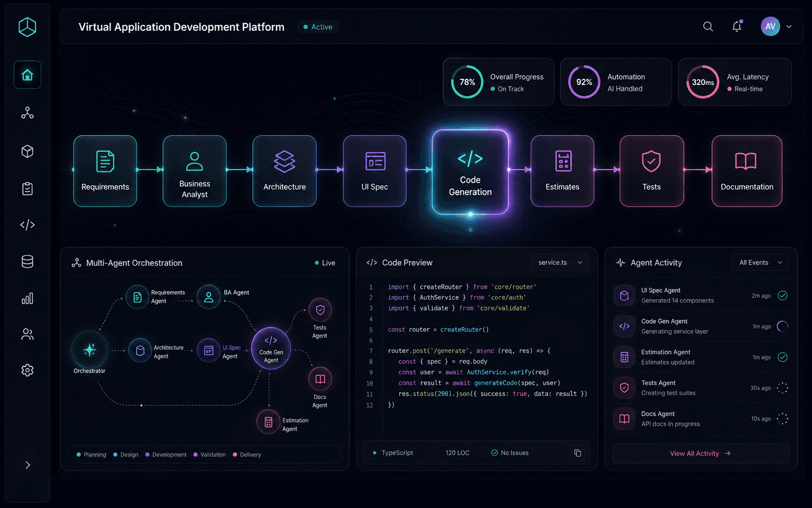Open the settings gear sidebar icon
The width and height of the screenshot is (812, 508).
pyautogui.click(x=27, y=370)
